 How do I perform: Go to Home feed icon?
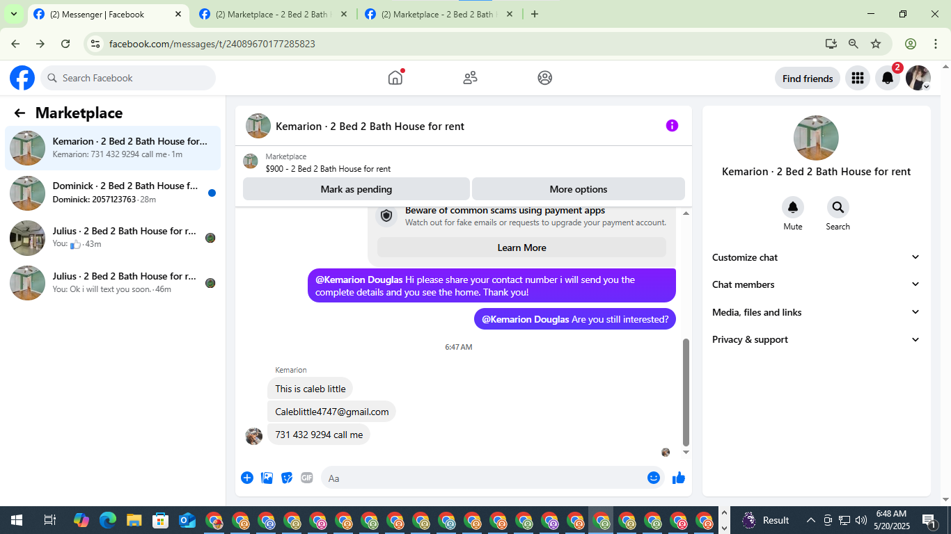[x=395, y=78]
